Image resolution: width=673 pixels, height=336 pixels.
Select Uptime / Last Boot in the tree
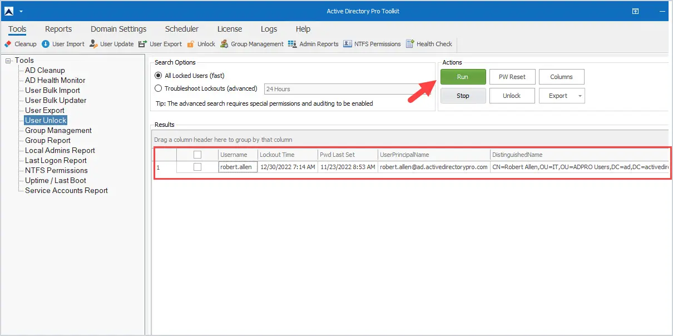(56, 180)
